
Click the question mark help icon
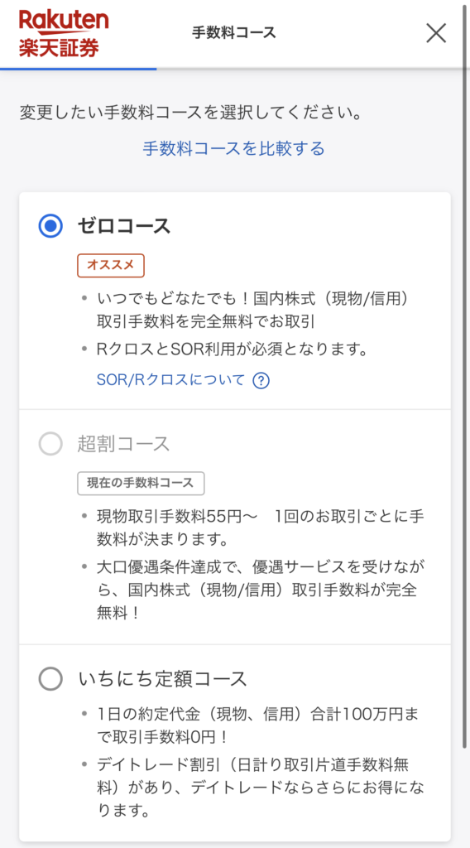(261, 381)
